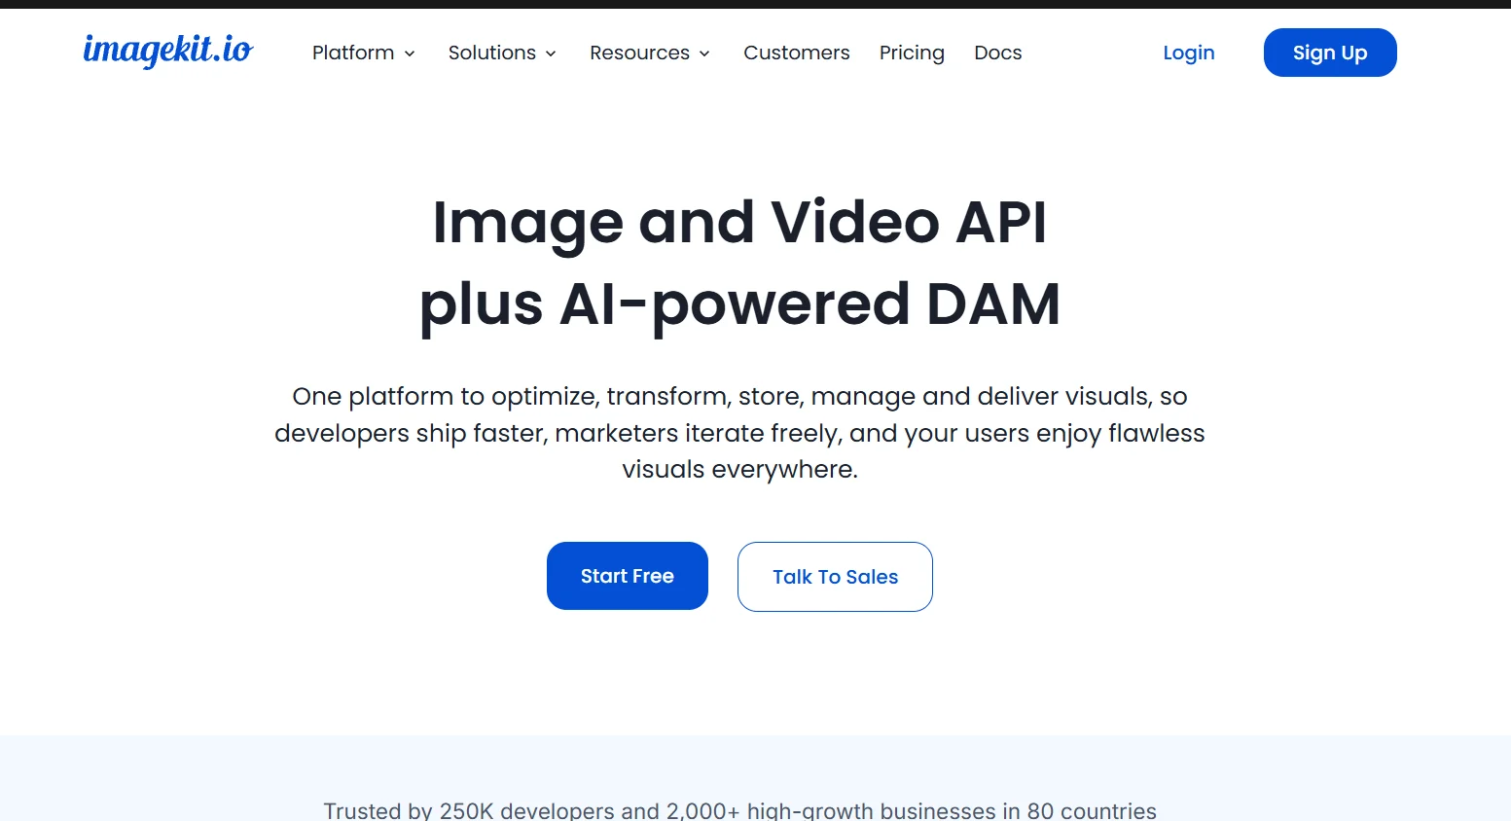1511x821 pixels.
Task: Log in to your account
Action: click(1188, 53)
